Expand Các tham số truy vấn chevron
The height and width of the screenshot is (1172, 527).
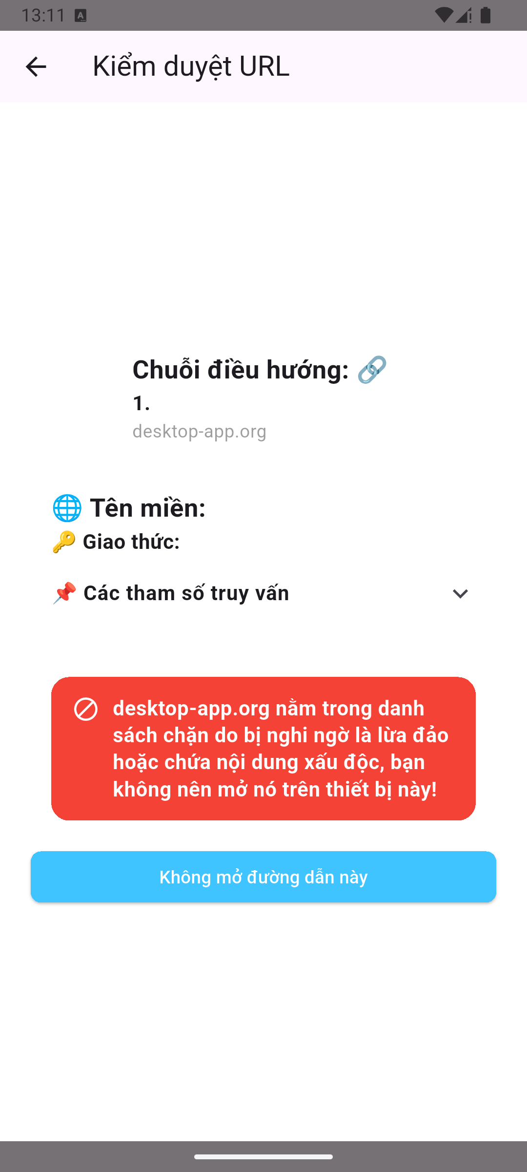point(460,594)
